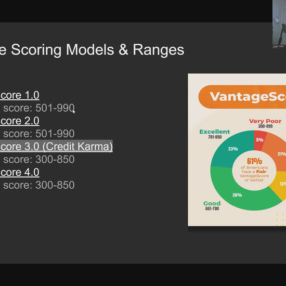Click the "Excellent" 781-850 label
Screen dimensions: 286x286
click(215, 134)
